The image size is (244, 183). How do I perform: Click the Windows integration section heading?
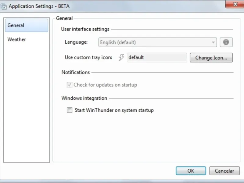pos(84,98)
